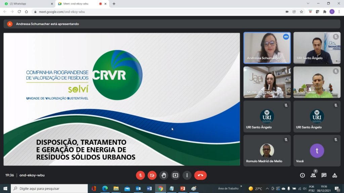Open the in-call chat panel
Image resolution: width=344 pixels, height=193 pixels.
324,175
